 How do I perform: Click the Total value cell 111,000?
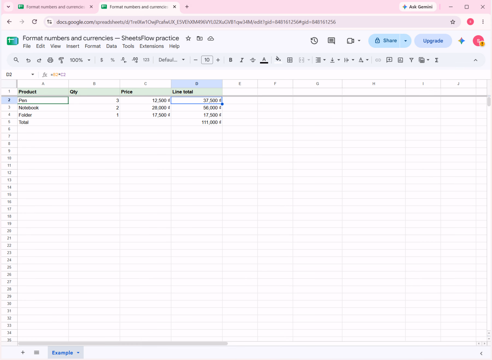pyautogui.click(x=197, y=122)
